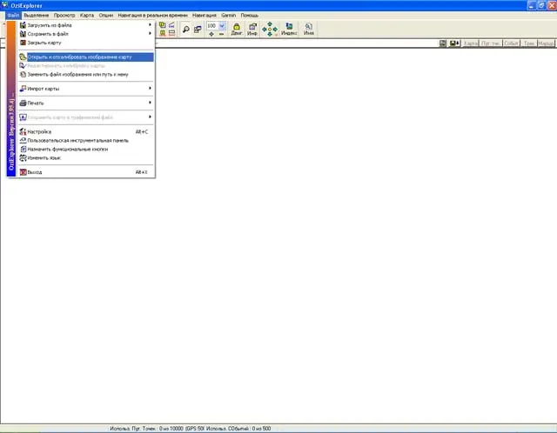Viewport: 557px width, 433px height.
Task: Click the Карта button on the right bar
Action: click(471, 43)
